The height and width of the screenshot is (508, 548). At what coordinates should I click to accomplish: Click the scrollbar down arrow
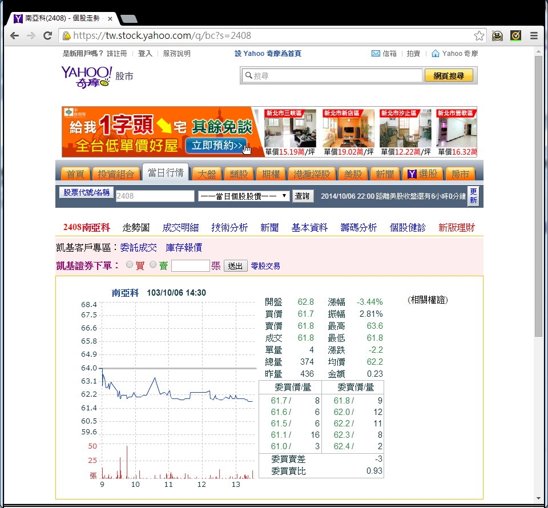[x=538, y=498]
